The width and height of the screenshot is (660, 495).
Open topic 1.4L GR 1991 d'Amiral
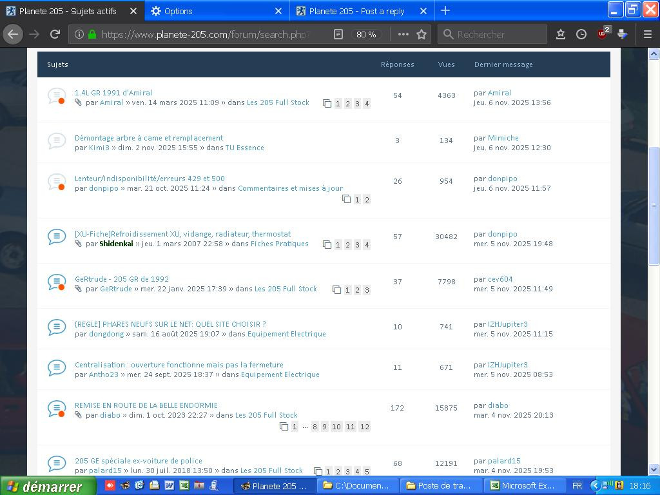tap(113, 93)
